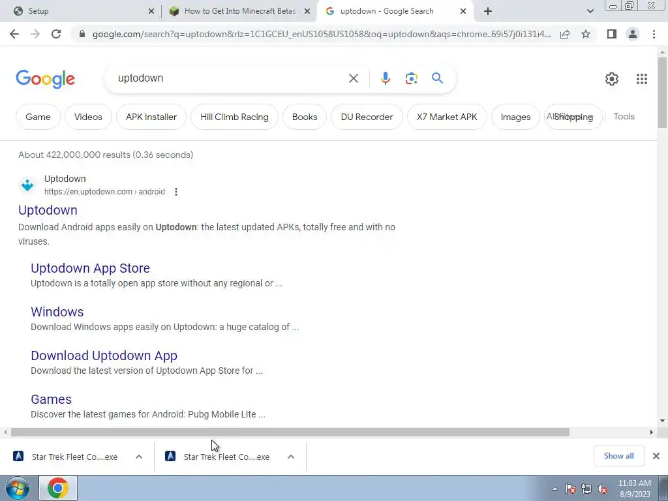Click Show all downloads
This screenshot has width=668, height=501.
618,456
